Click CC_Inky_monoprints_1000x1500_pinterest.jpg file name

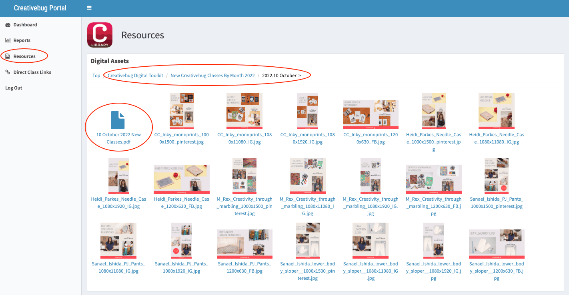(x=182, y=138)
